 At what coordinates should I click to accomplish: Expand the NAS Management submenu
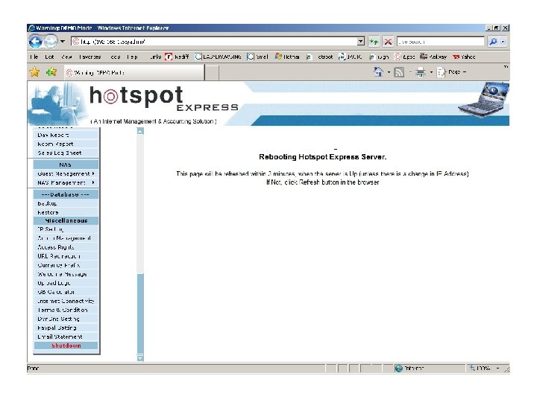click(x=66, y=182)
